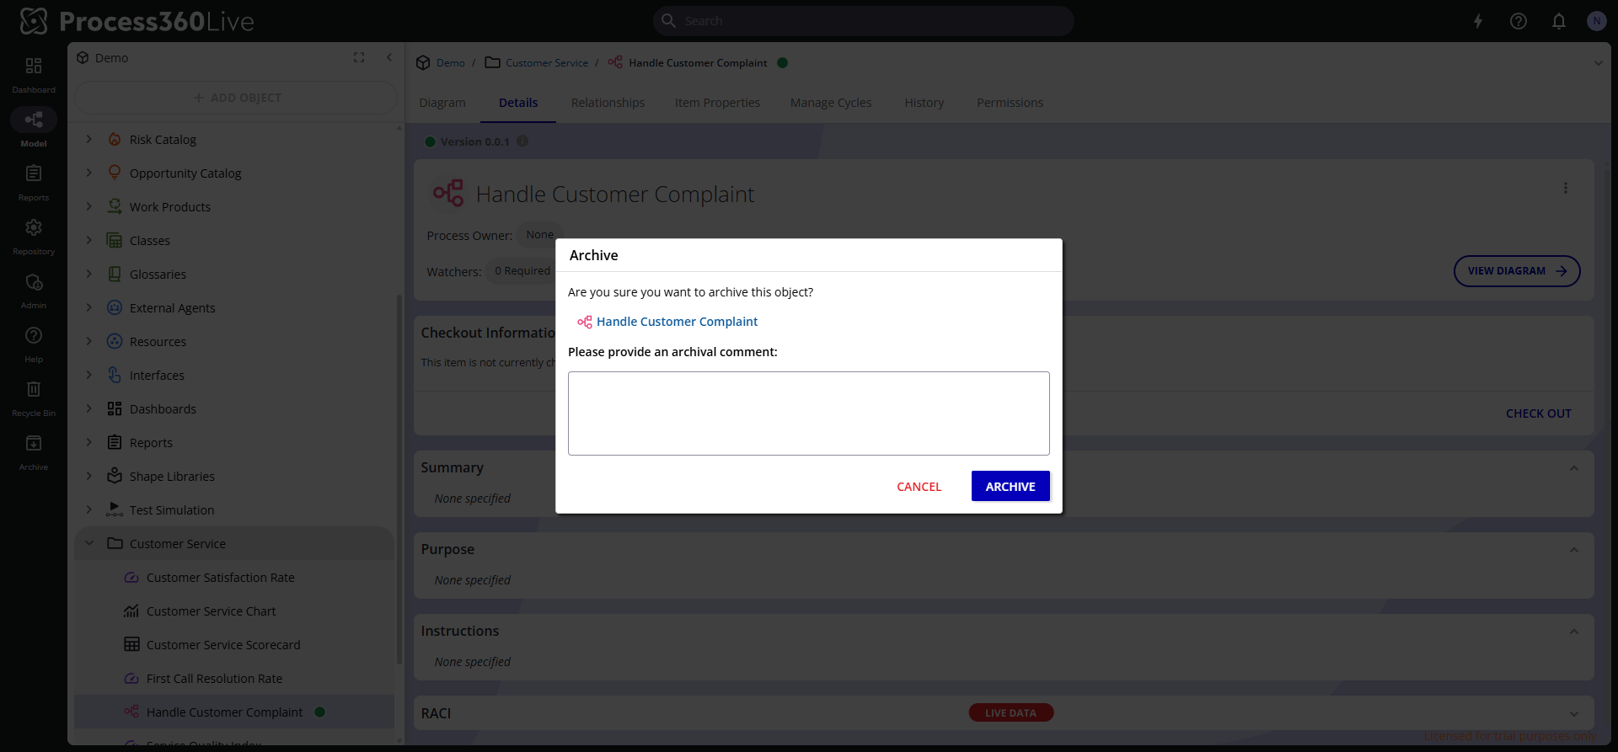
Task: Focus the archival comment text box
Action: pos(809,413)
